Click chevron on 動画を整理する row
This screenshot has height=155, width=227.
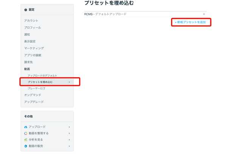coord(69,133)
